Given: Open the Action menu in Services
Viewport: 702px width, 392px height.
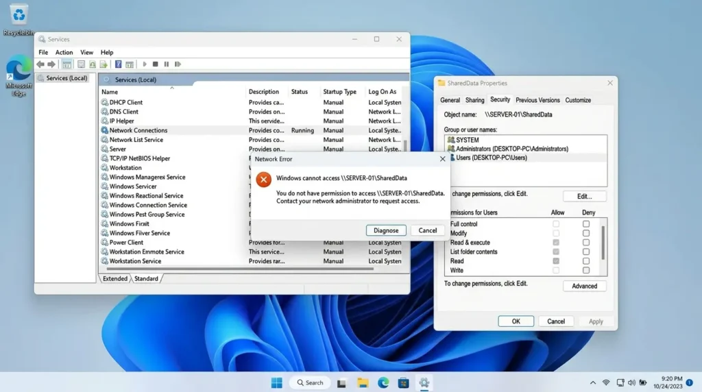Looking at the screenshot, I should pos(64,52).
